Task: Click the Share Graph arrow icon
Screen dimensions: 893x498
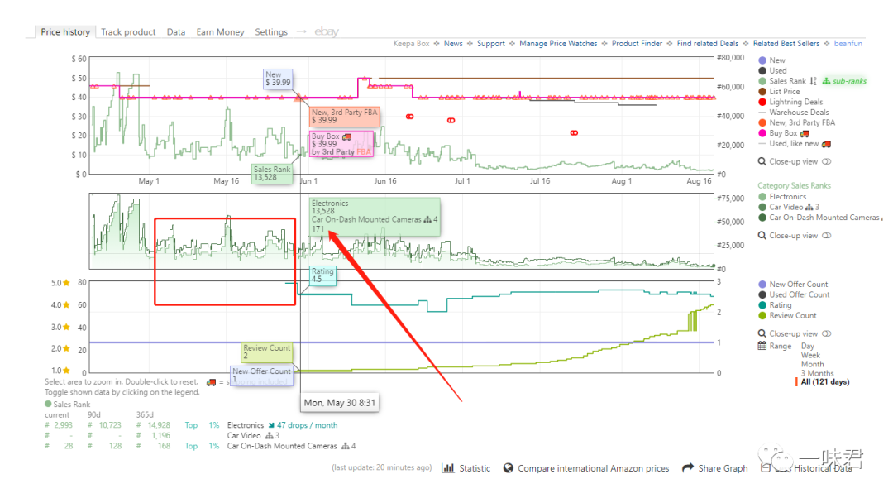Action: [x=688, y=467]
